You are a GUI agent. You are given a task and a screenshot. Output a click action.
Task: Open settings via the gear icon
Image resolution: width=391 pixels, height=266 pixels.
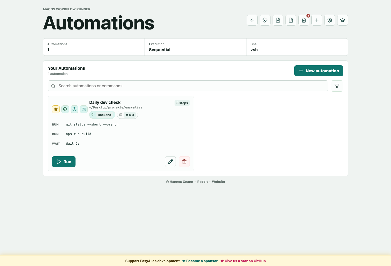[x=330, y=20]
